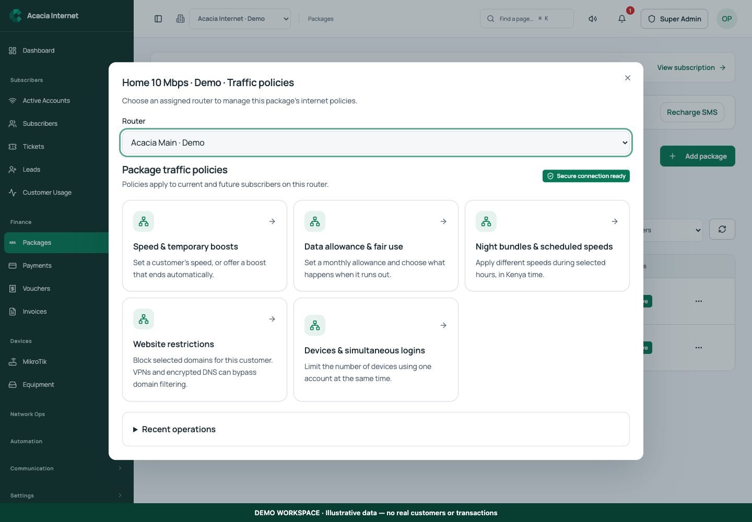Click the arrow on Data allowance & fair use card

tap(443, 221)
